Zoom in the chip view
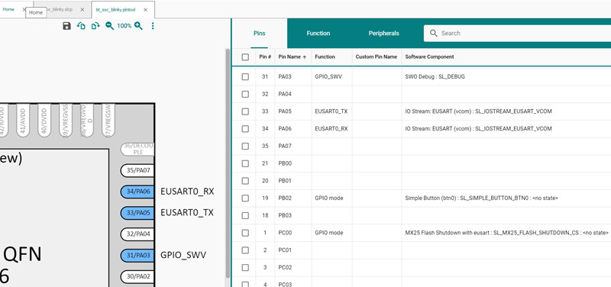This screenshot has height=287, width=611. [138, 26]
